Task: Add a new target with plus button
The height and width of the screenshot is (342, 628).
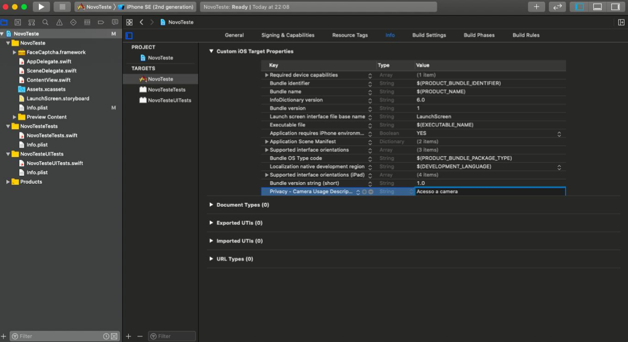Action: click(128, 336)
